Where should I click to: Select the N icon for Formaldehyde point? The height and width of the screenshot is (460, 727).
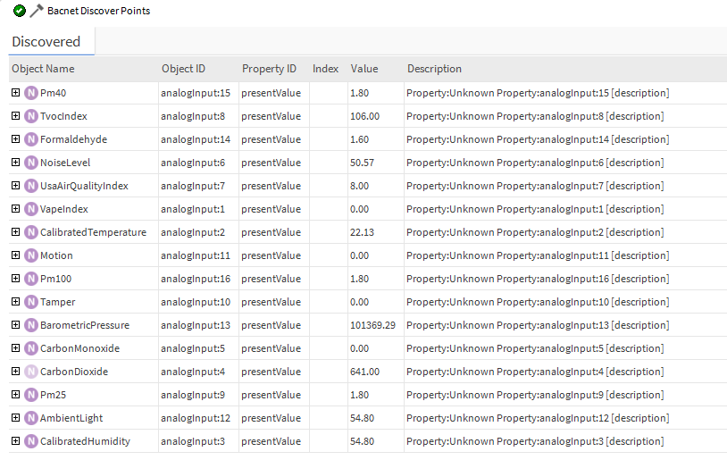(31, 139)
